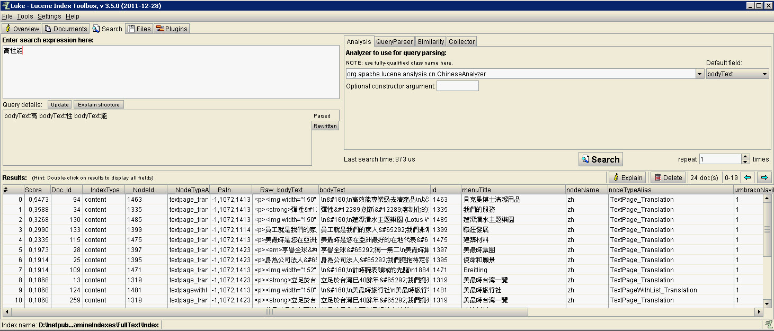This screenshot has height=331, width=774.
Task: Open the Tools menu
Action: pos(24,16)
